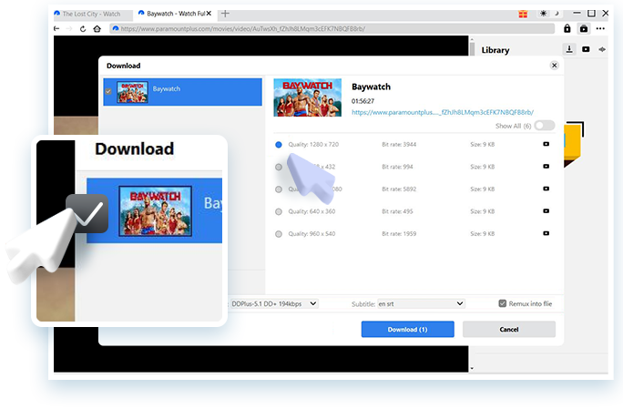Select Quality 960 x 540 radio
Image resolution: width=623 pixels, height=409 pixels.
point(279,234)
